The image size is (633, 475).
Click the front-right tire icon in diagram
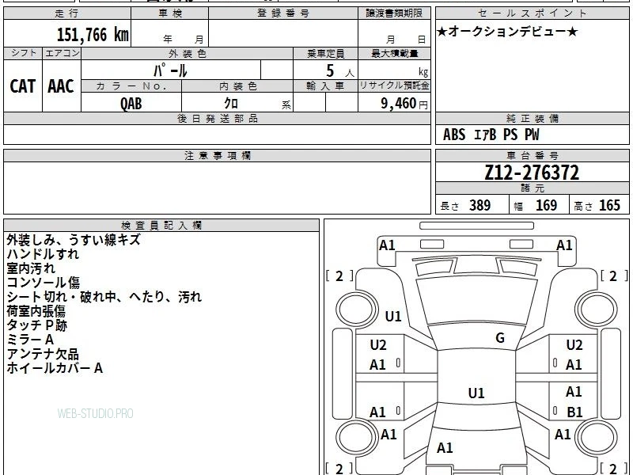596,309
